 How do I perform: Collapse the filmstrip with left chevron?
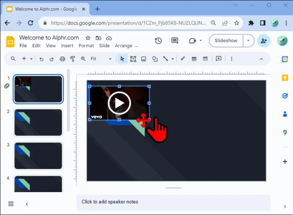[x=27, y=204]
